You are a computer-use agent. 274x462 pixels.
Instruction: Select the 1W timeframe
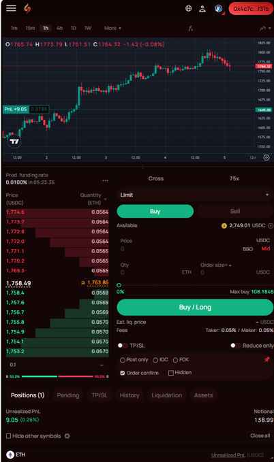pyautogui.click(x=88, y=29)
